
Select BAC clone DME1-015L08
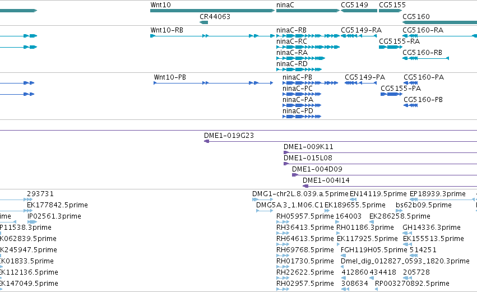(380, 164)
